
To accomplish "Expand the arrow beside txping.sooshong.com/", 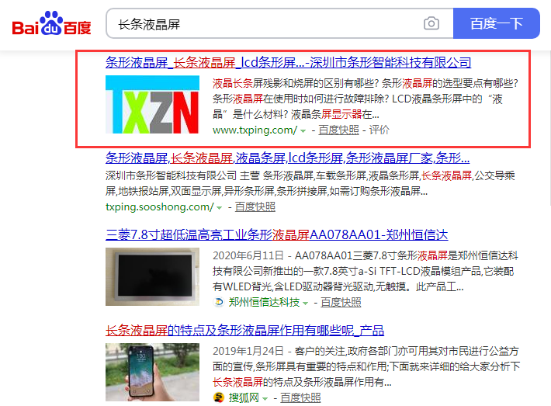I will [220, 208].
